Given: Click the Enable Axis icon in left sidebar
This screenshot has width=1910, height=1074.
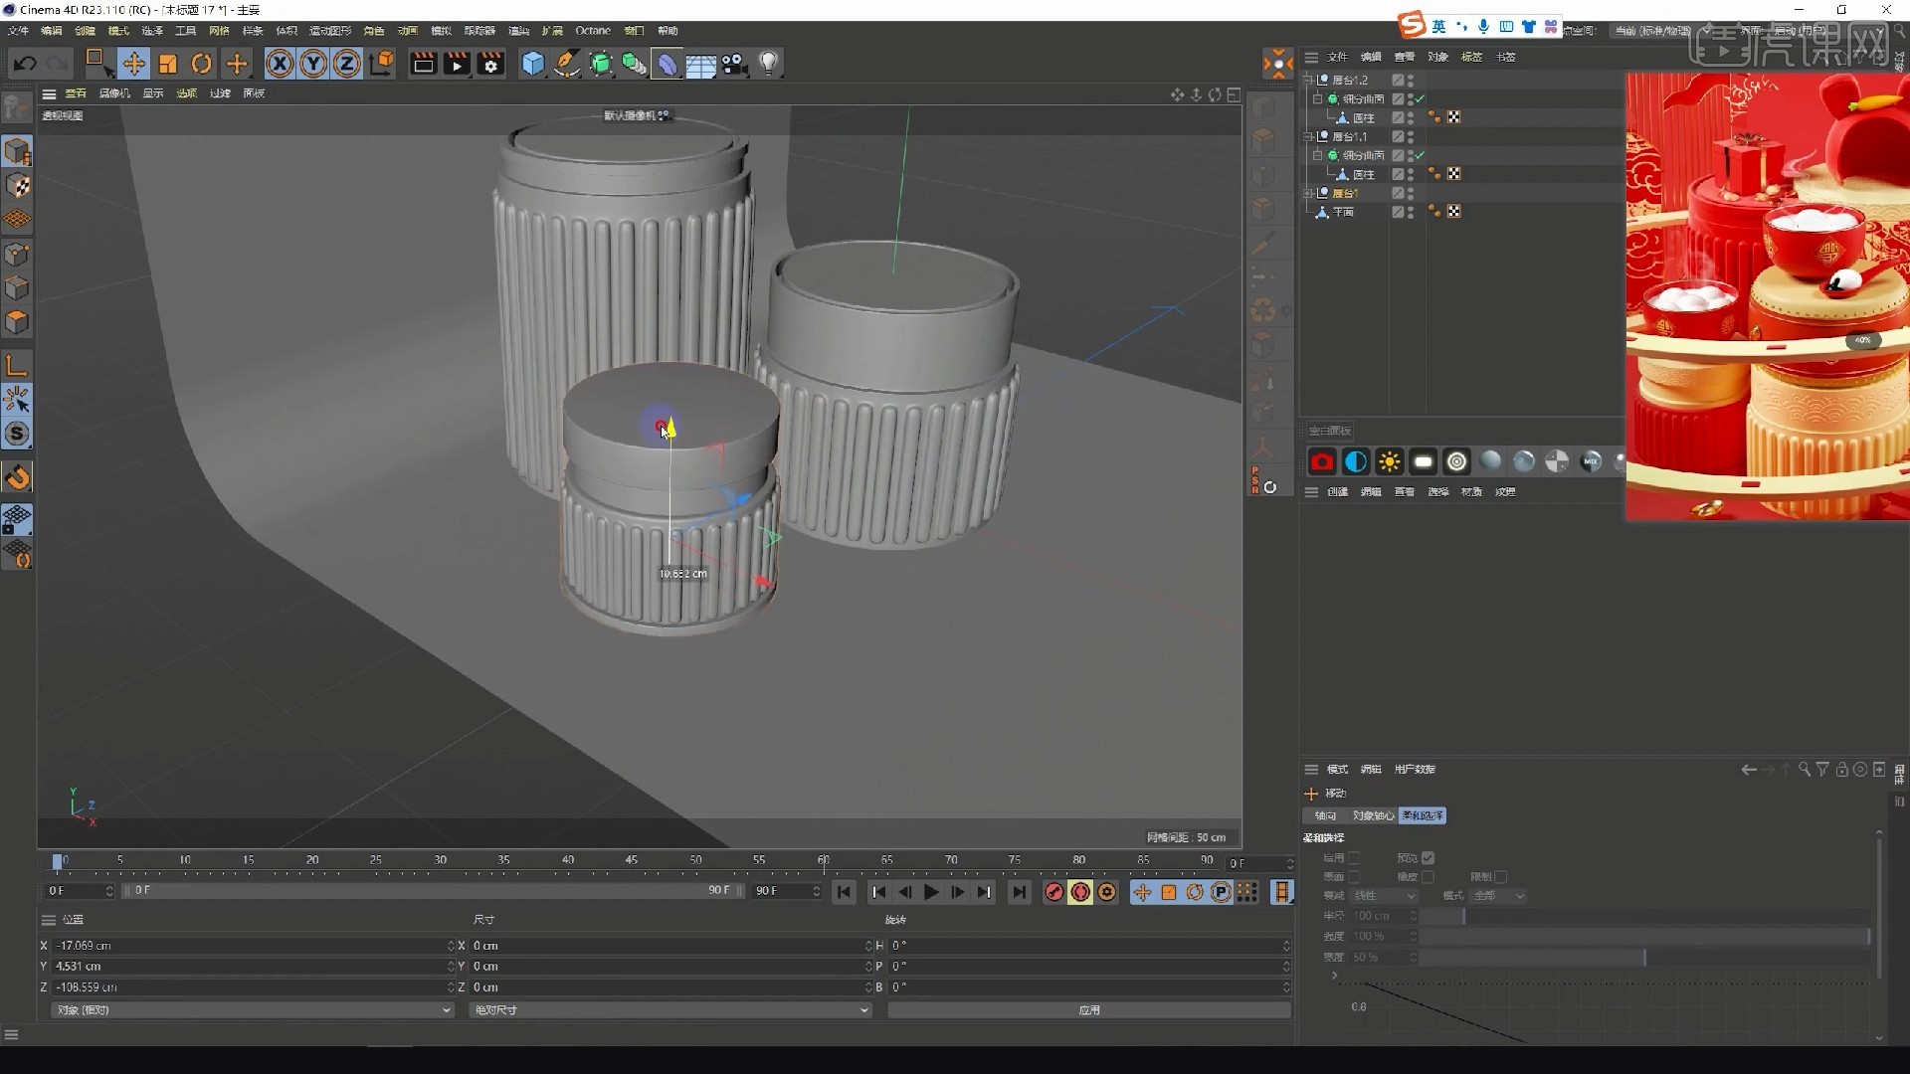Looking at the screenshot, I should pos(17,366).
